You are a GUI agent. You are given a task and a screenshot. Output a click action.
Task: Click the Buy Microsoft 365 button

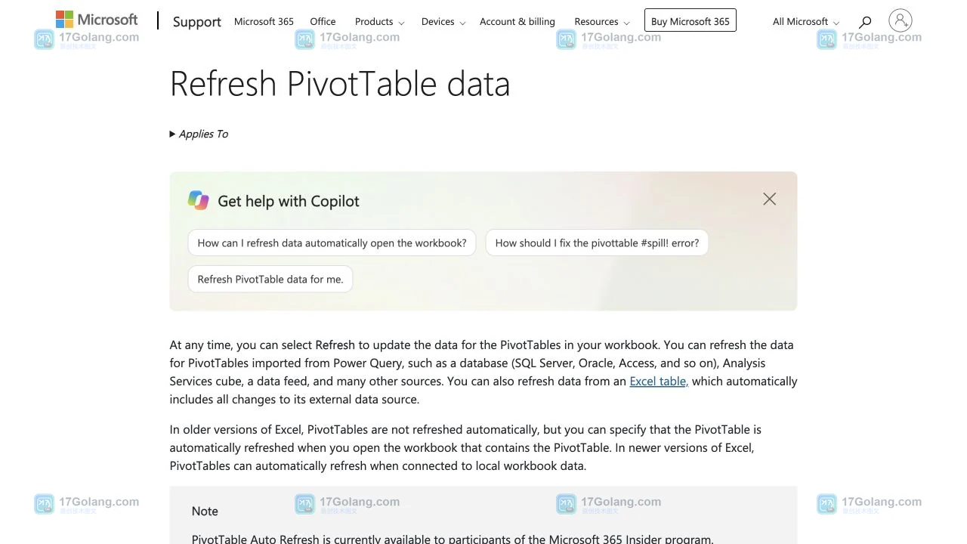(690, 20)
